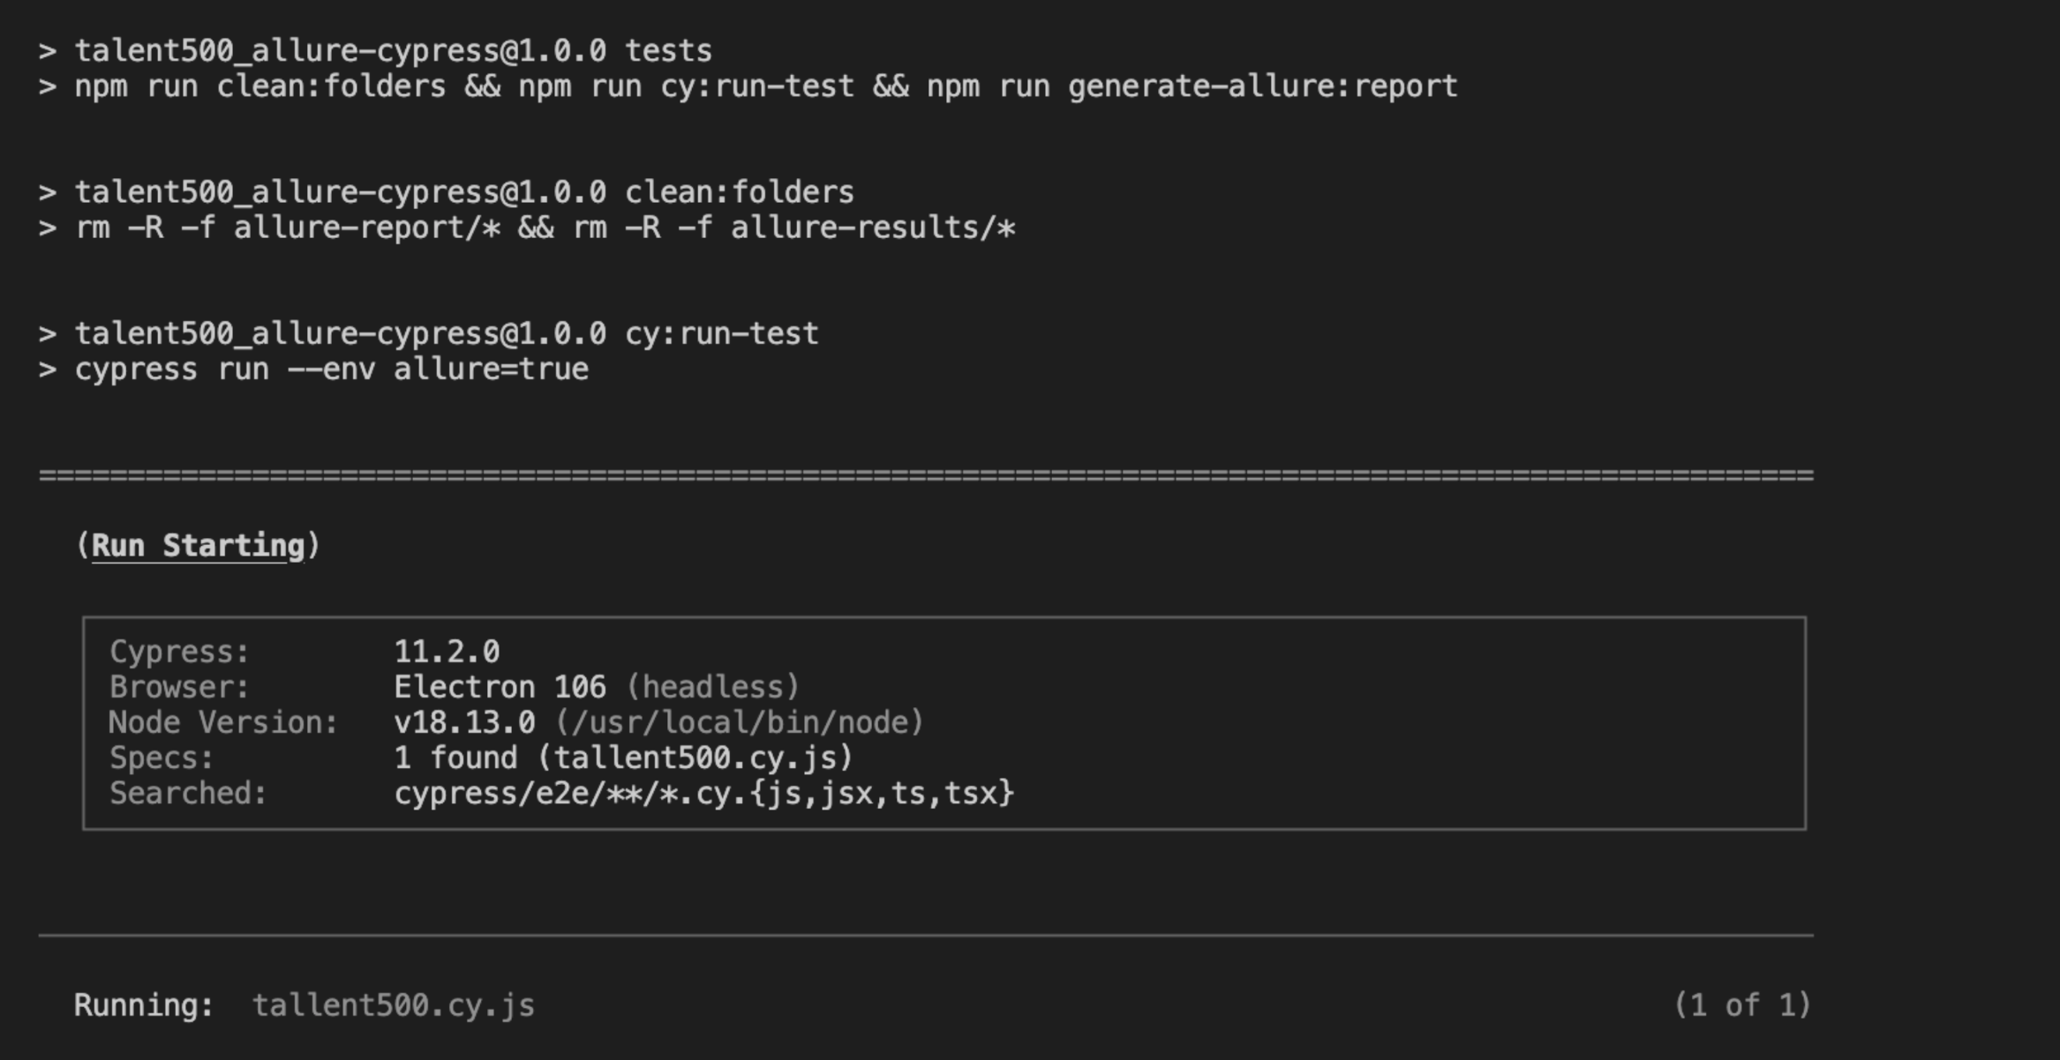Click "1 found (tallent500.cy.js)" specs value

(x=623, y=758)
